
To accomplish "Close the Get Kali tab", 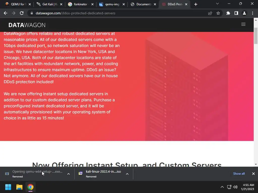I will coord(61,5).
